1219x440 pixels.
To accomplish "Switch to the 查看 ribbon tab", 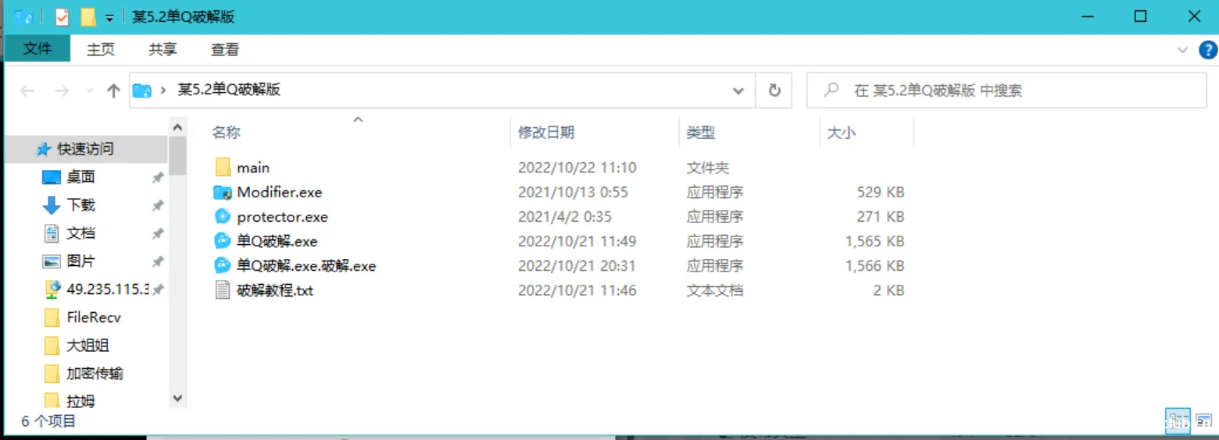I will [x=225, y=49].
